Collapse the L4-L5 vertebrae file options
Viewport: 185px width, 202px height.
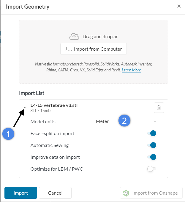tap(25, 108)
